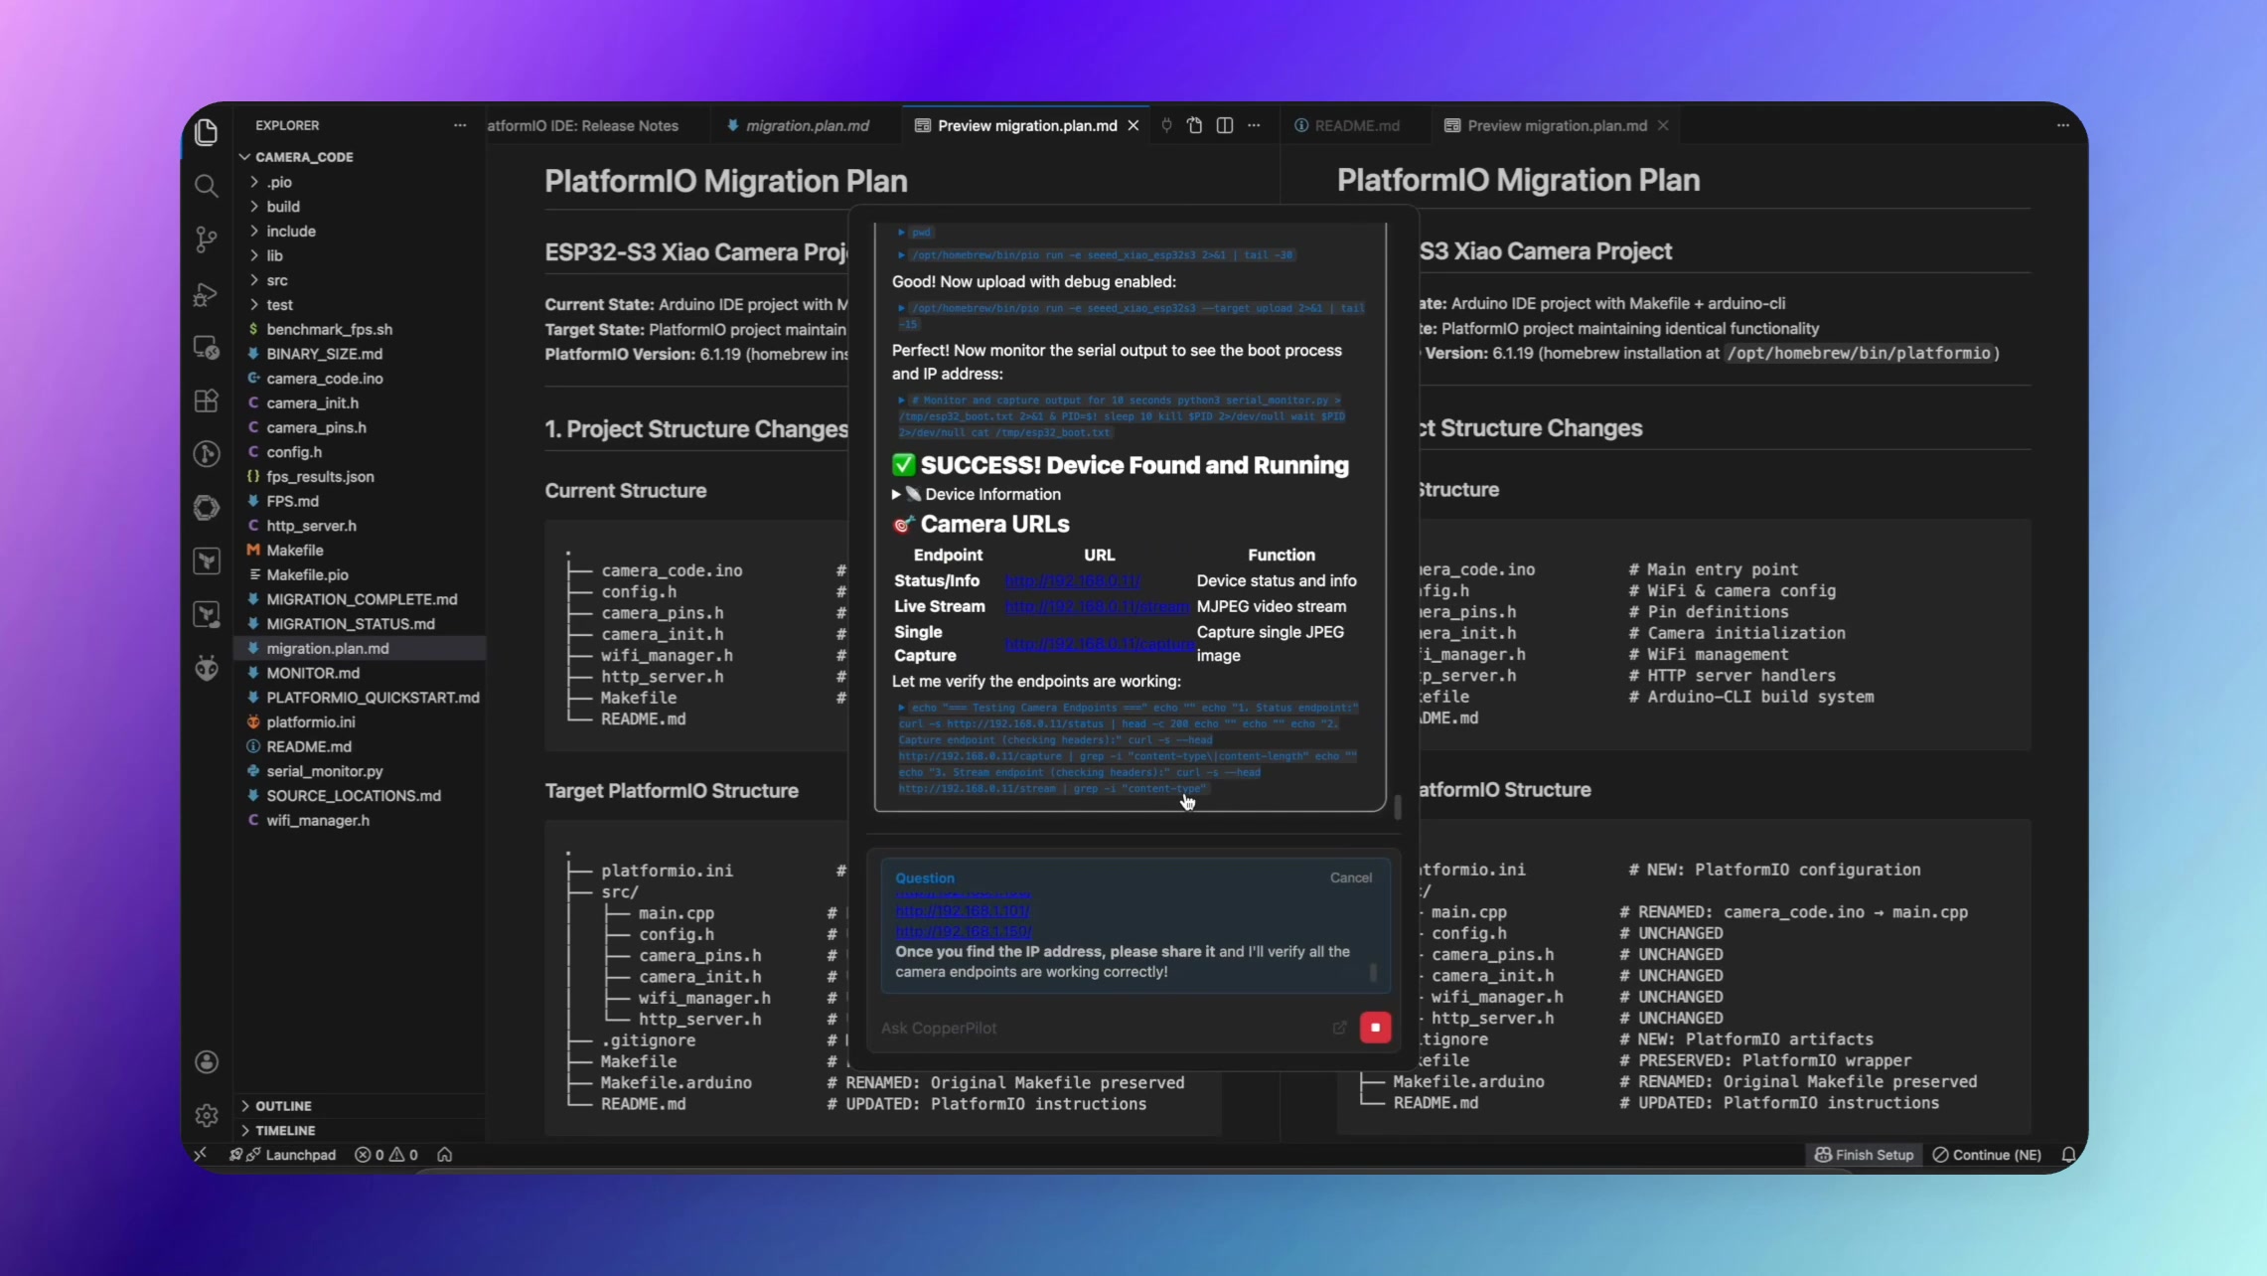
Task: Click the Cancel button in Question box
Action: tap(1351, 877)
